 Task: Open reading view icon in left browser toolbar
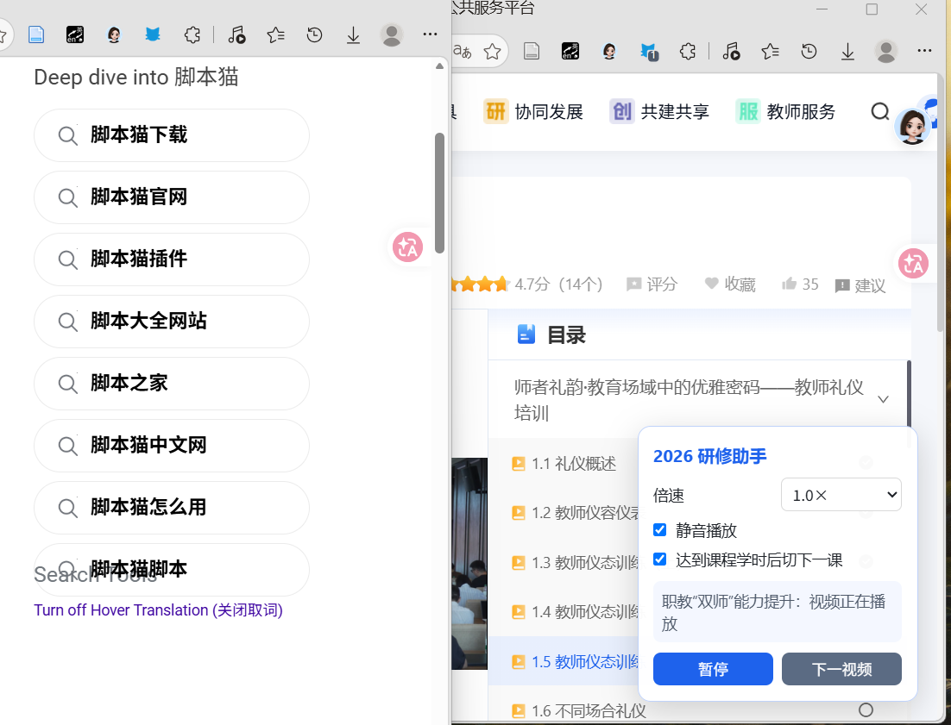pyautogui.click(x=36, y=35)
